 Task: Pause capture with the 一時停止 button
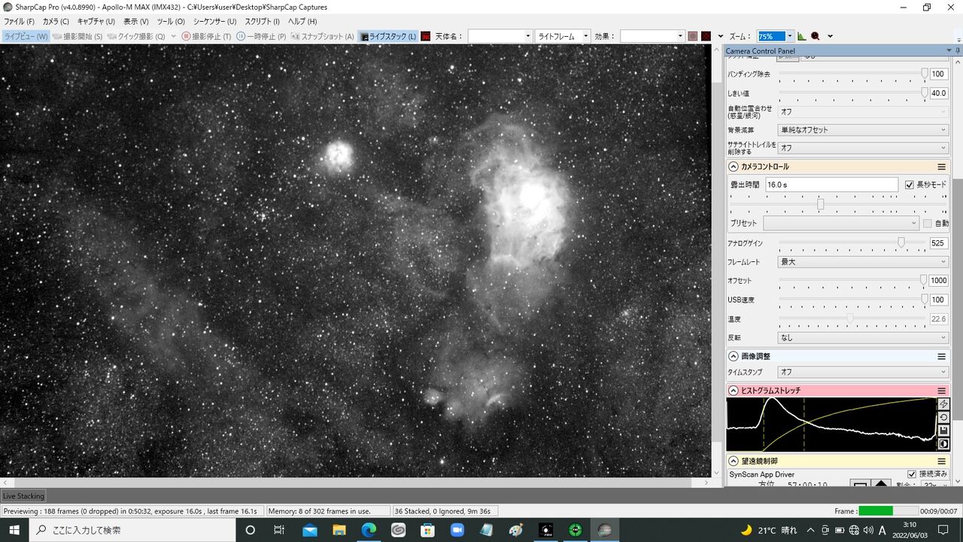[261, 36]
